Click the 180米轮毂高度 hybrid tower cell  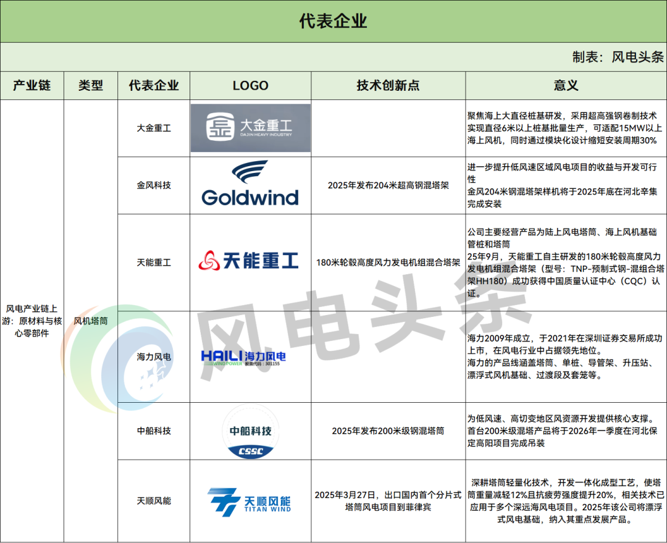[388, 263]
